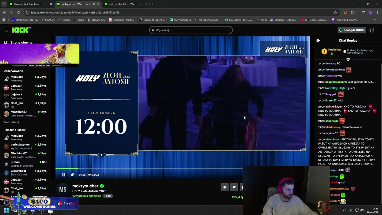382x215 pixels.
Task: Switch to the mokrysuchar Clips tab
Action: 125,4
